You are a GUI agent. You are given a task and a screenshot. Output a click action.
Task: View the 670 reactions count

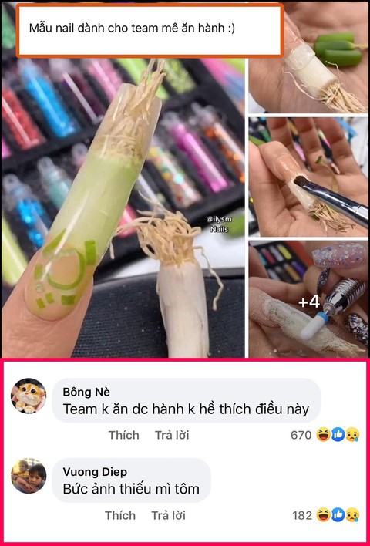301,435
